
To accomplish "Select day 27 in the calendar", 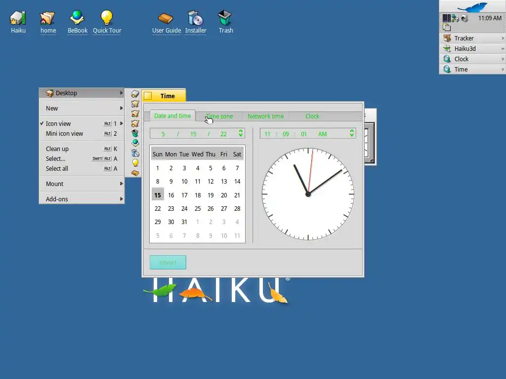I will click(x=224, y=209).
